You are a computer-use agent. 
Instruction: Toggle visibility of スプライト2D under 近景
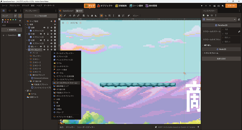point(52,43)
